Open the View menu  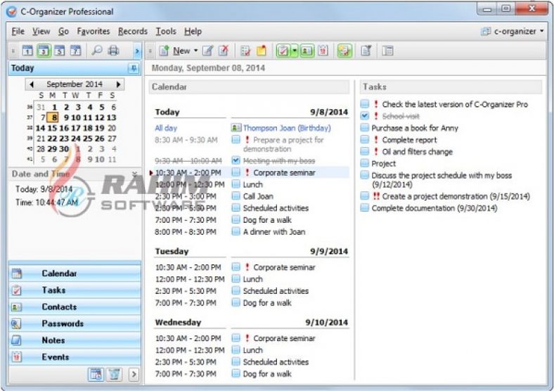(x=41, y=32)
